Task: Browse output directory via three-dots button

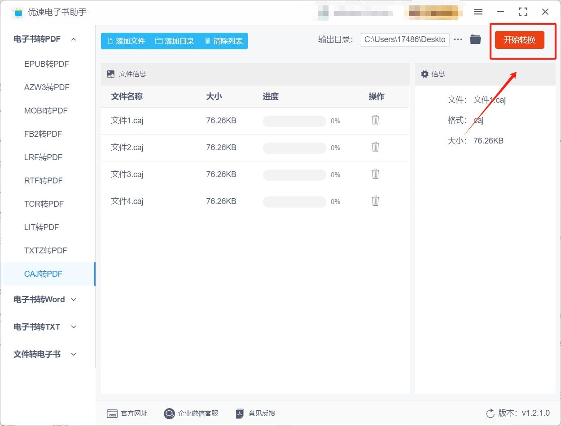Action: [458, 39]
